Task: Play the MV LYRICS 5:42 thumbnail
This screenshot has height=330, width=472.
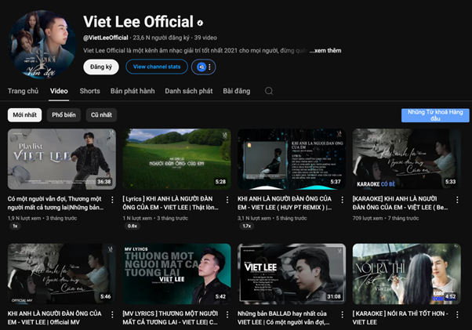Action: [176, 274]
